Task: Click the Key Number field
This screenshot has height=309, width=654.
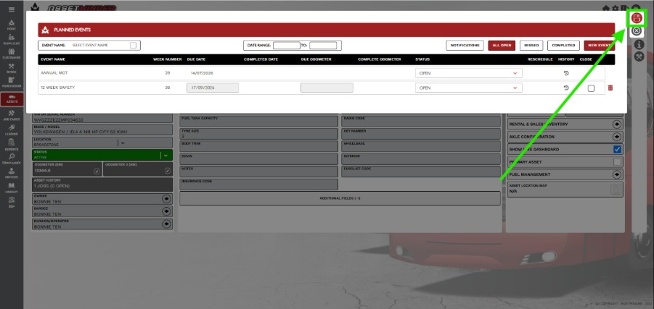Action: tap(421, 134)
